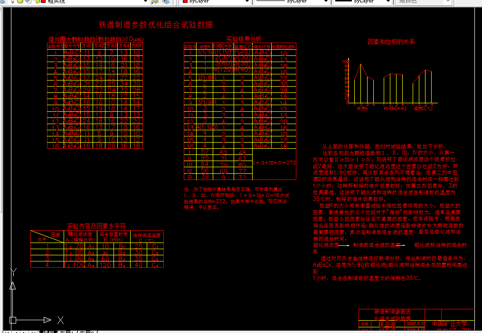The width and height of the screenshot is (482, 333).
Task: Click the chart axis label 温度C(℃)
Action: [x=423, y=108]
